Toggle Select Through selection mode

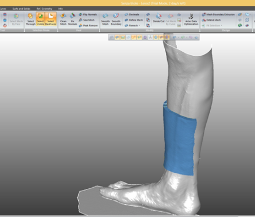30,19
